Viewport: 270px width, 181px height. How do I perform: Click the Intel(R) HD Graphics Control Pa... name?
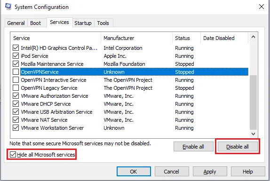coord(59,48)
